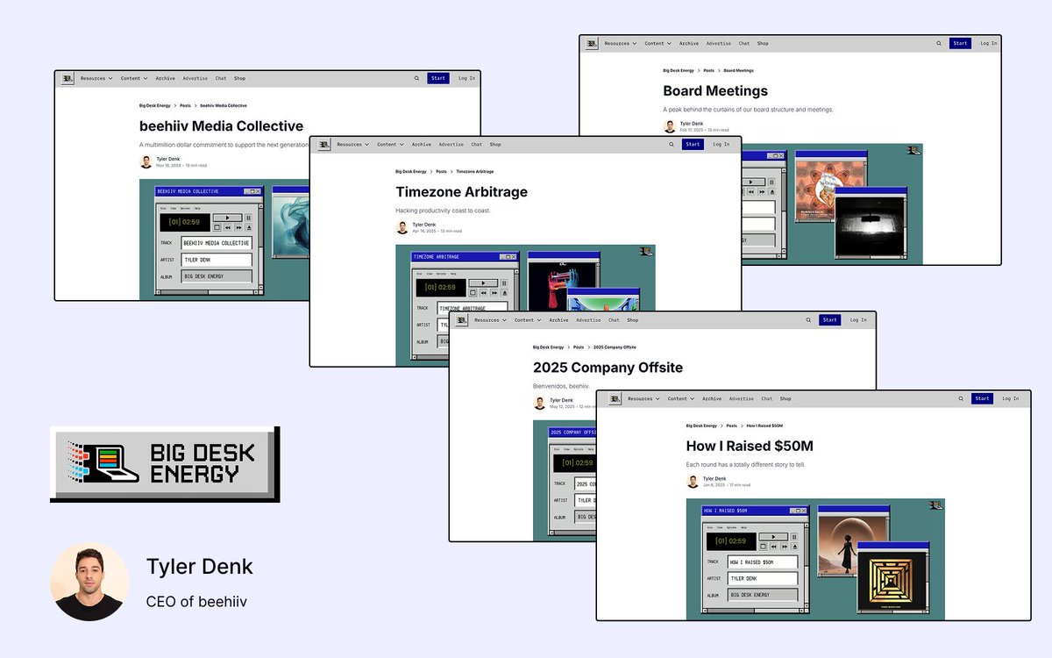The height and width of the screenshot is (658, 1052).
Task: Open Shop in the 2025 Company Offsite window
Action: point(633,320)
